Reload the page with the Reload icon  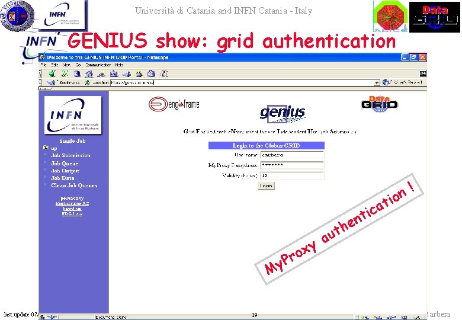pyautogui.click(x=77, y=73)
